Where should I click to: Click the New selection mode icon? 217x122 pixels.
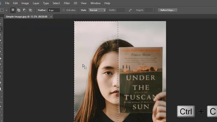click(x=13, y=10)
